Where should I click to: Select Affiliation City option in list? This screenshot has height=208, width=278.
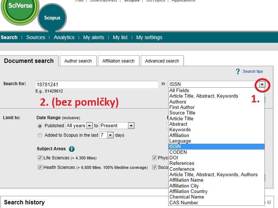216,186
